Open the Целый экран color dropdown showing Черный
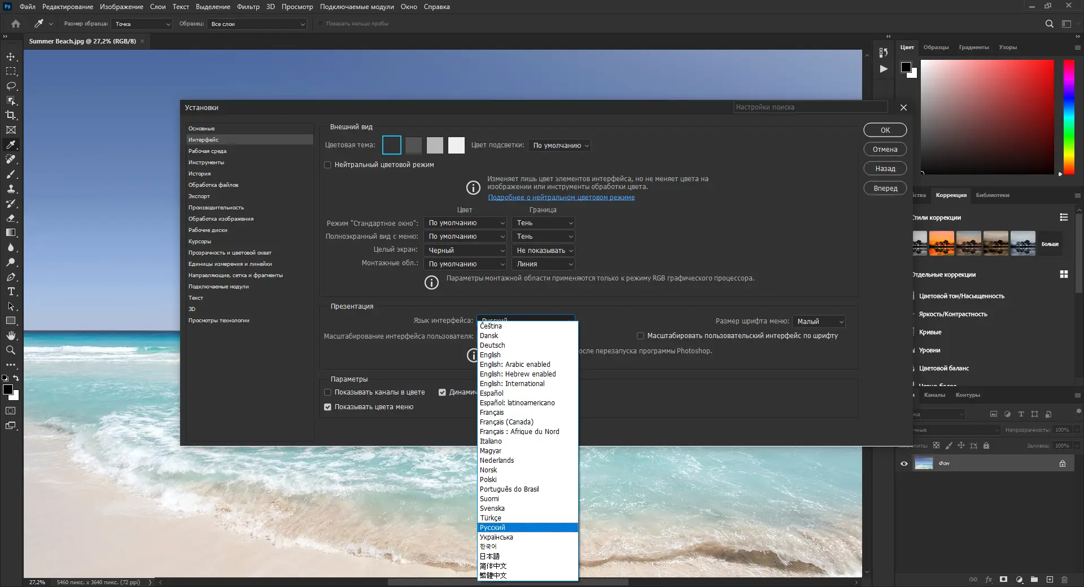Image resolution: width=1084 pixels, height=587 pixels. [x=466, y=251]
